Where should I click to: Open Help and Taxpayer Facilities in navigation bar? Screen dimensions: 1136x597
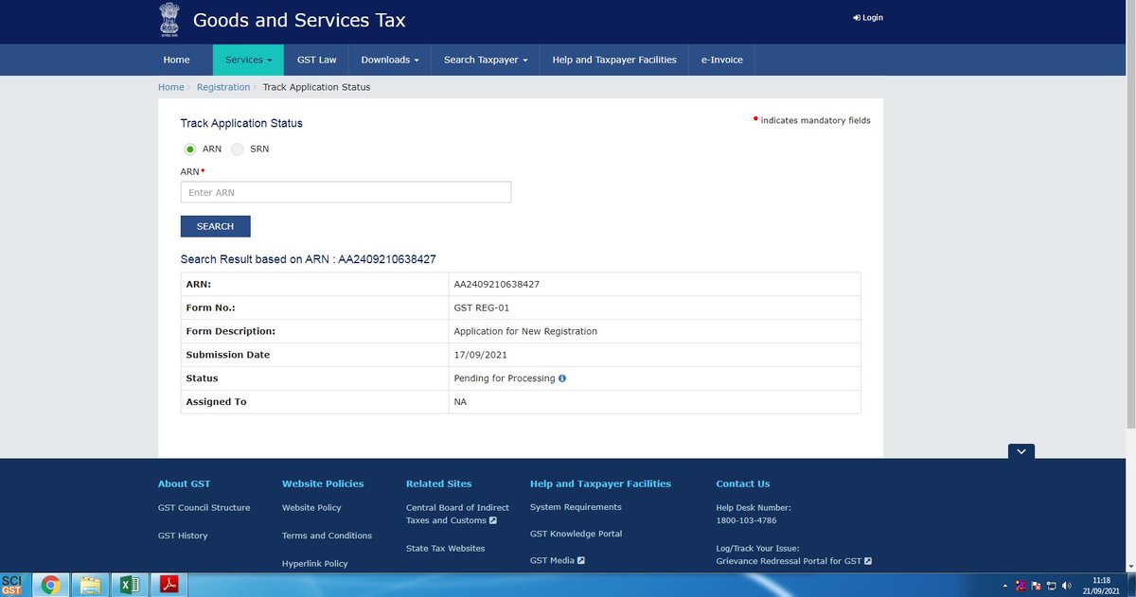(614, 60)
